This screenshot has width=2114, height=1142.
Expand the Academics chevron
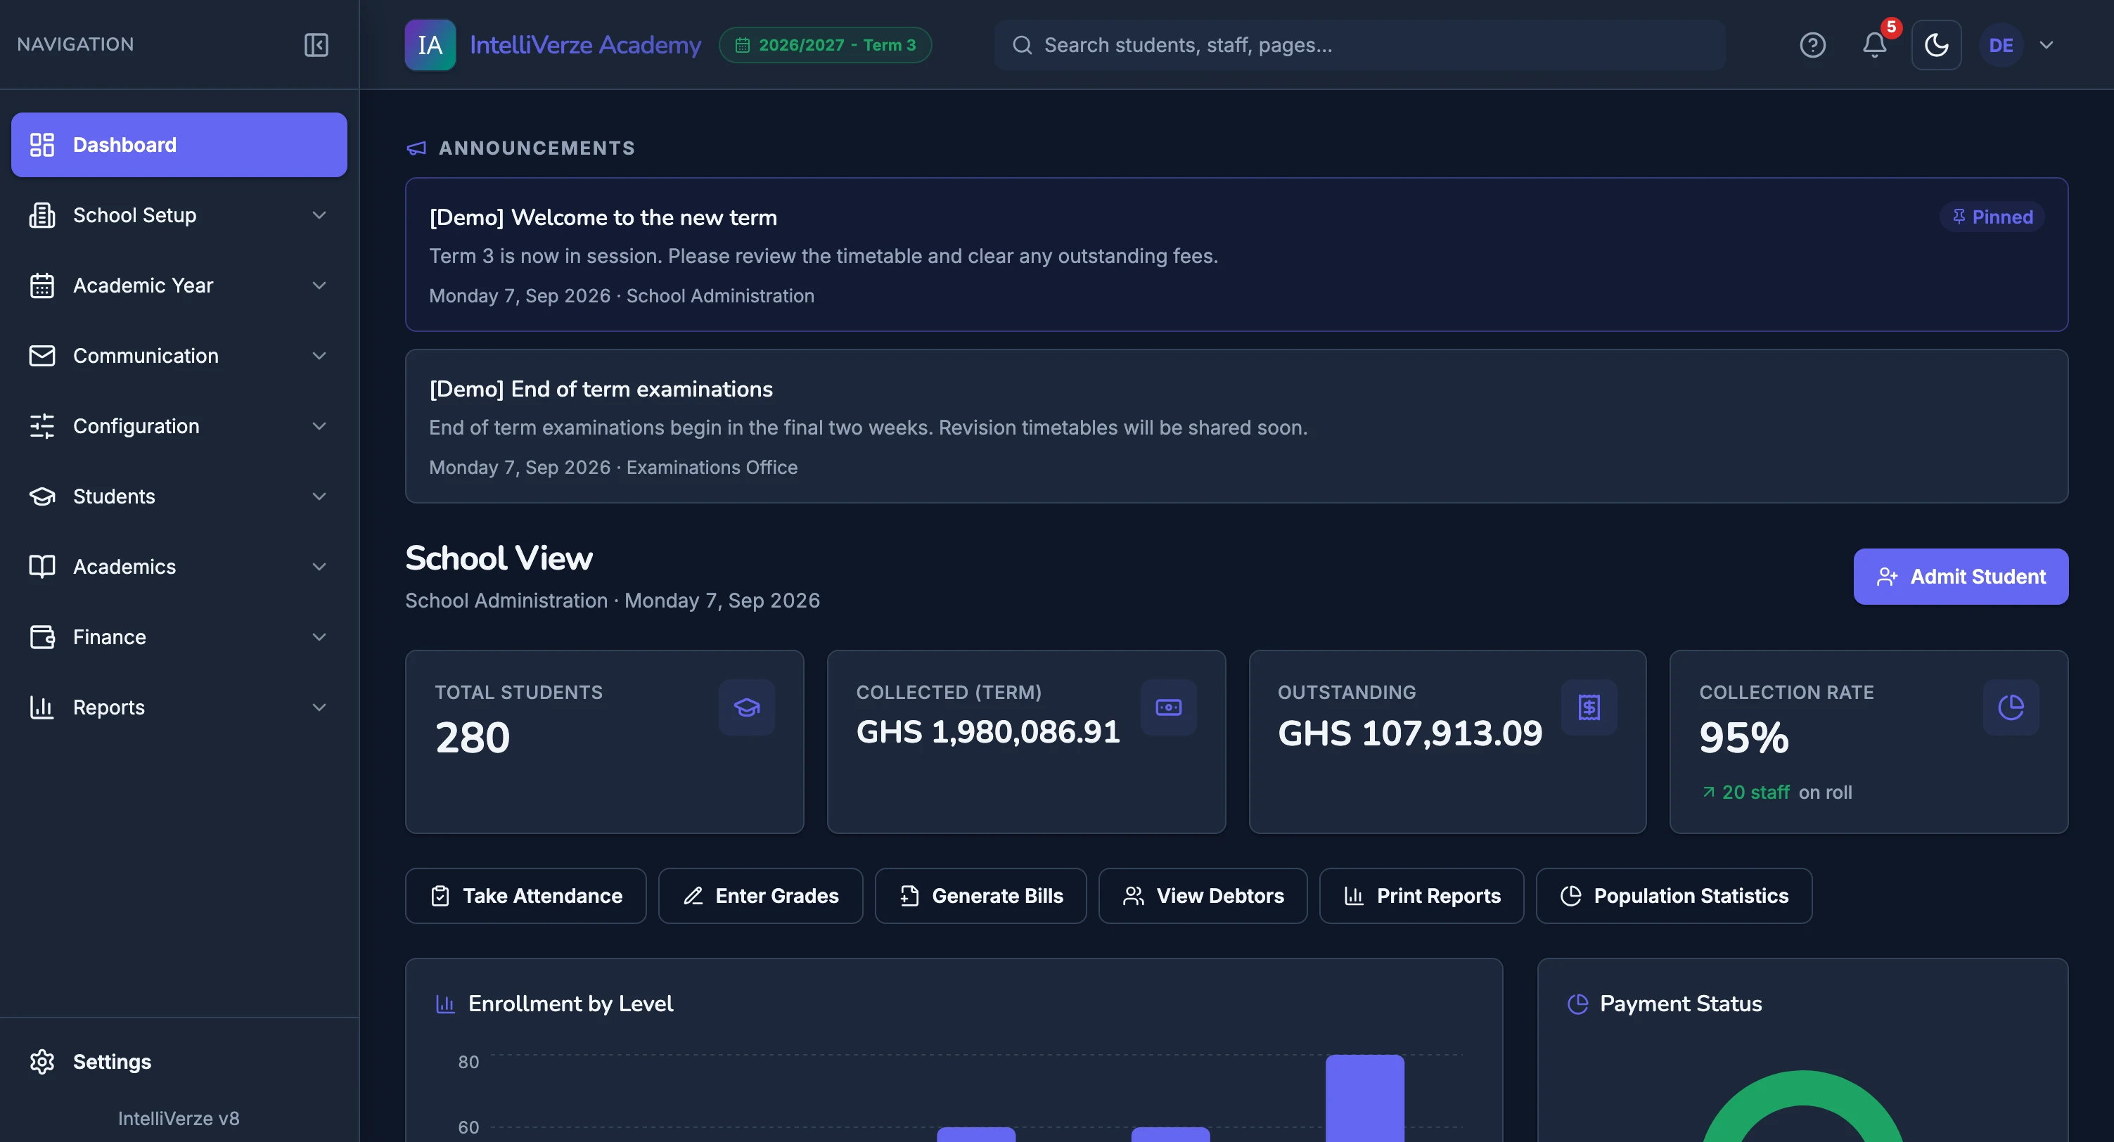coord(319,567)
